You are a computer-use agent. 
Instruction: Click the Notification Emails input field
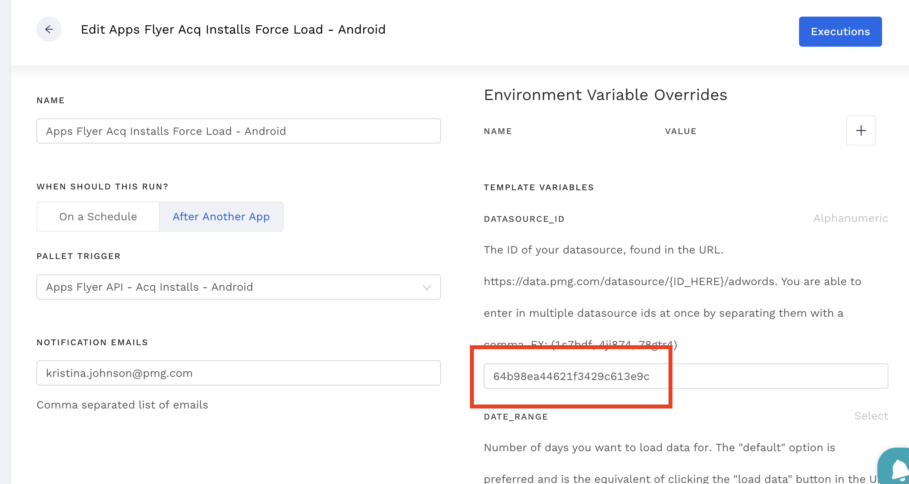pos(239,373)
